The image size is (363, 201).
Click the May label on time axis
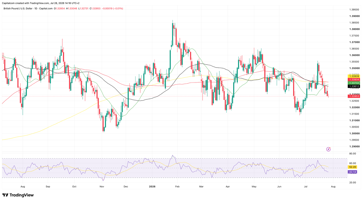click(254, 187)
